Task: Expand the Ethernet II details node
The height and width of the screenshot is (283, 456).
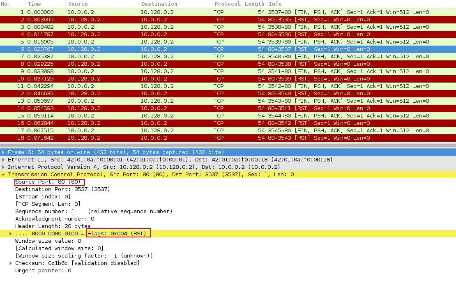Action: 3,160
